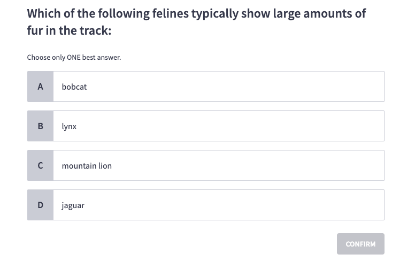
Task: Click the word 'jaguar' in option D
Action: click(73, 205)
